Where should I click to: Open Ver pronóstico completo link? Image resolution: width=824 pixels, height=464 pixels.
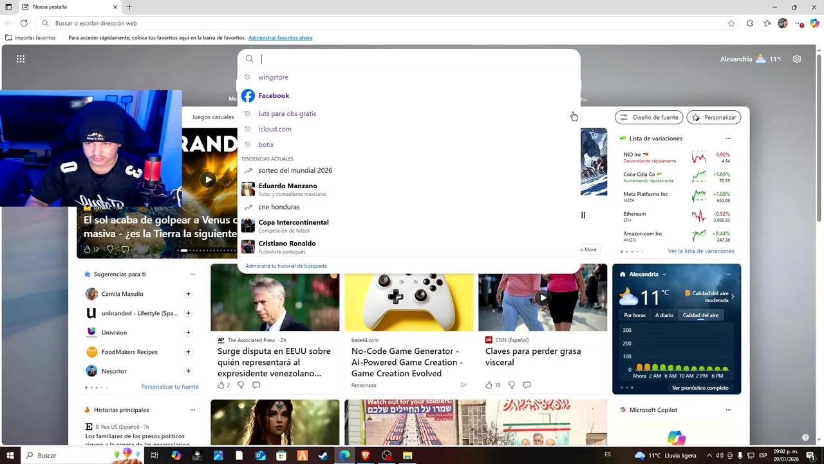(x=700, y=388)
